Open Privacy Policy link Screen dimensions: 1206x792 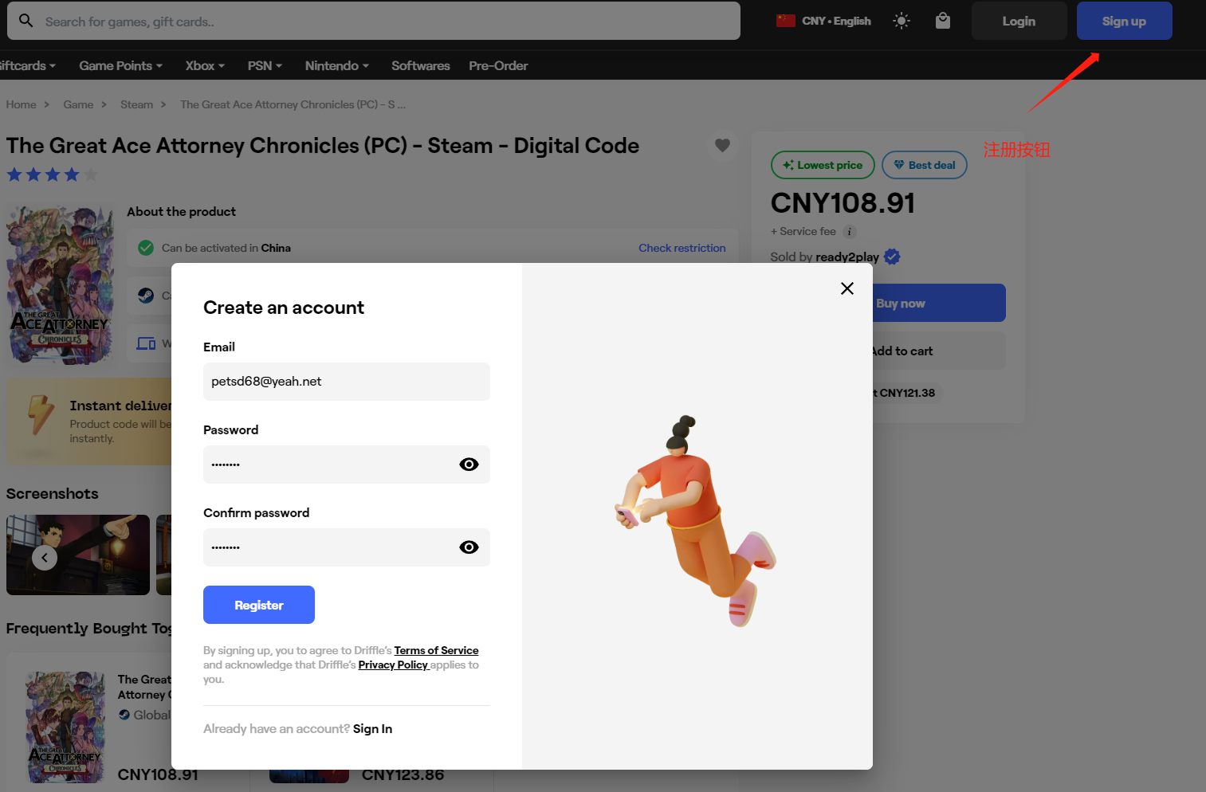(393, 665)
